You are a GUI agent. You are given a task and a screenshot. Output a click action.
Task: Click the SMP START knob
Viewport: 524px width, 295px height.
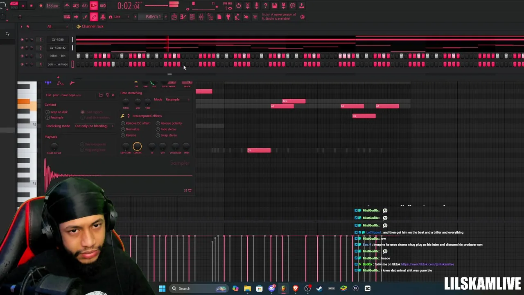[126, 147]
